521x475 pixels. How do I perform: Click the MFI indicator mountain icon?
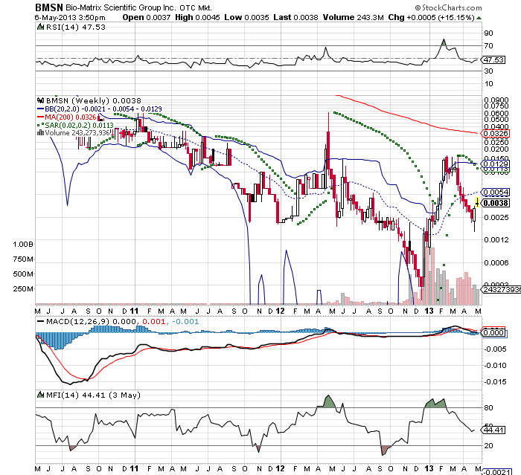[40, 395]
